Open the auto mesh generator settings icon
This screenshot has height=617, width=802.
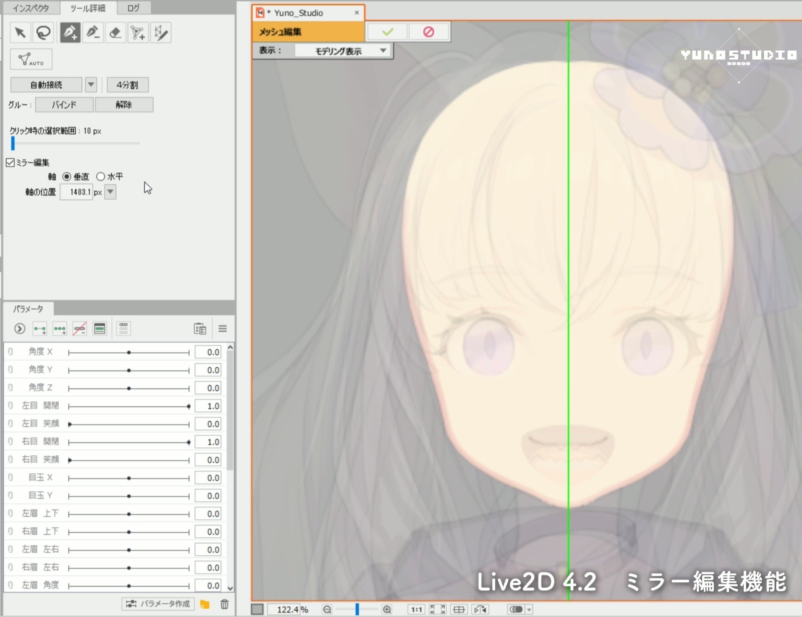[x=161, y=33]
